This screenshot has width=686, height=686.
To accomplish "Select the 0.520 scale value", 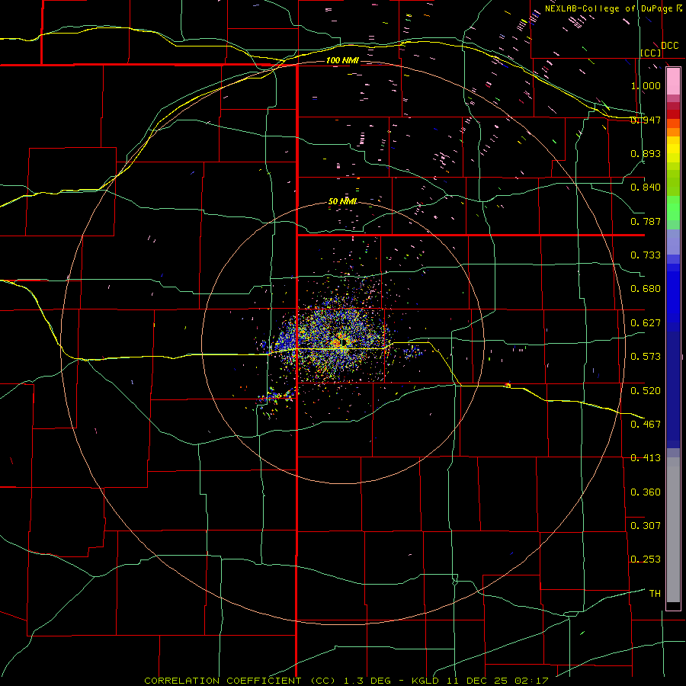I will pyautogui.click(x=646, y=391).
